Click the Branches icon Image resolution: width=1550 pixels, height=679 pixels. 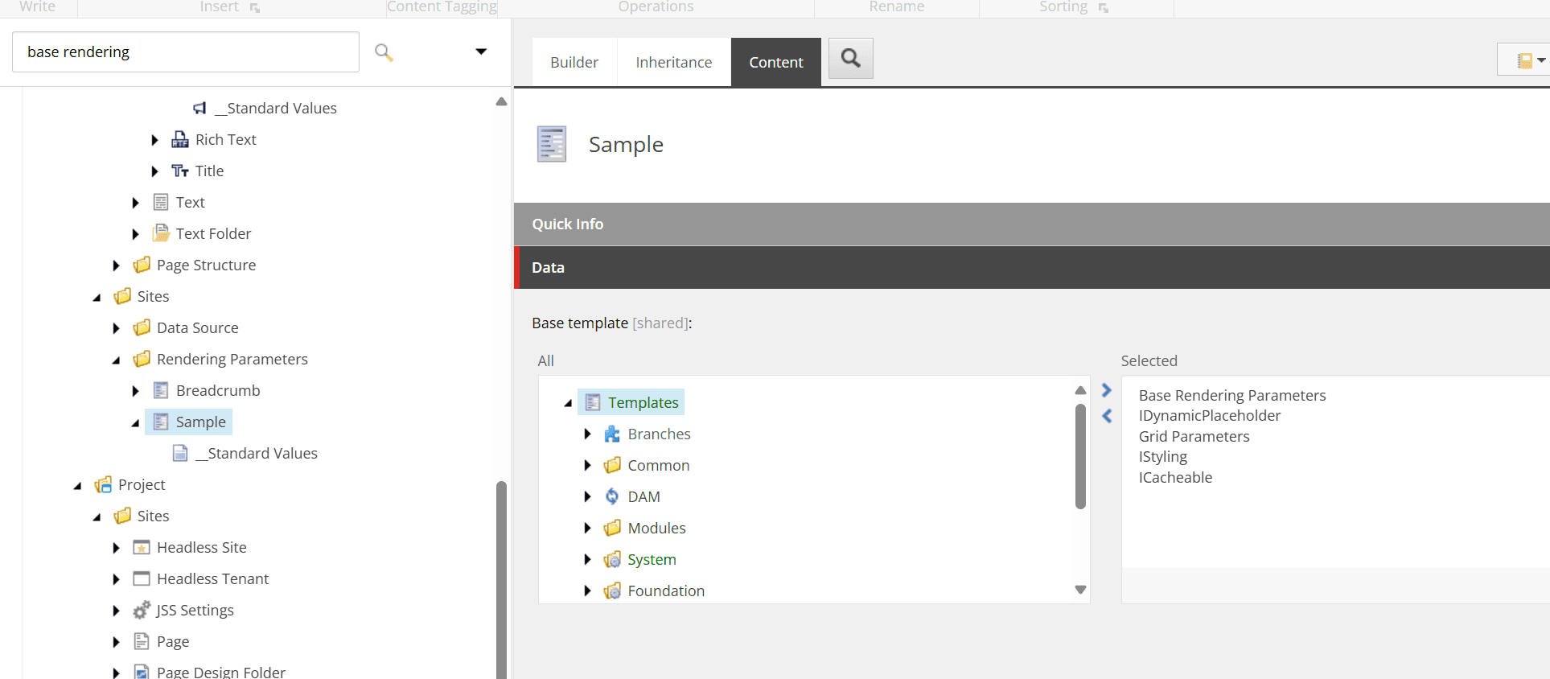click(612, 434)
